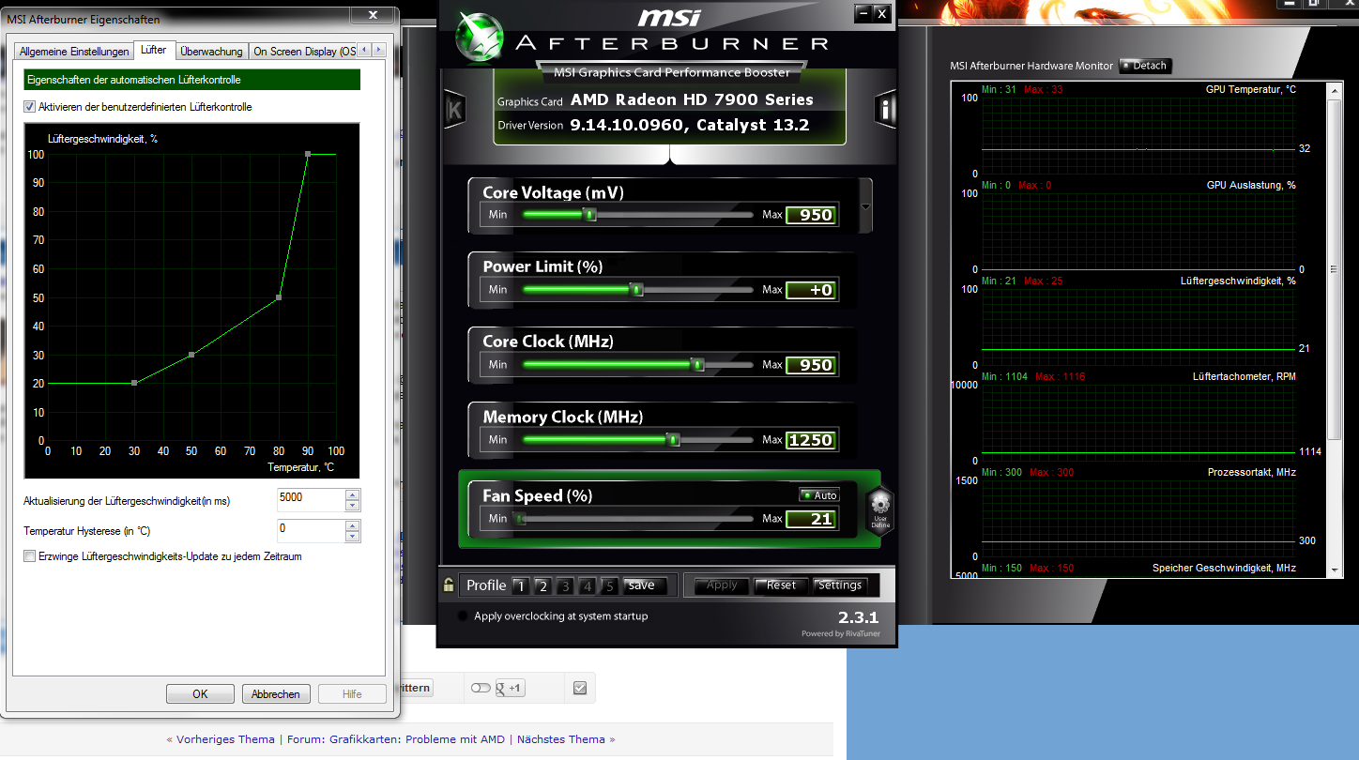Select fan curve point at 50°C
Viewport: 1359px width, 760px height.
[191, 355]
